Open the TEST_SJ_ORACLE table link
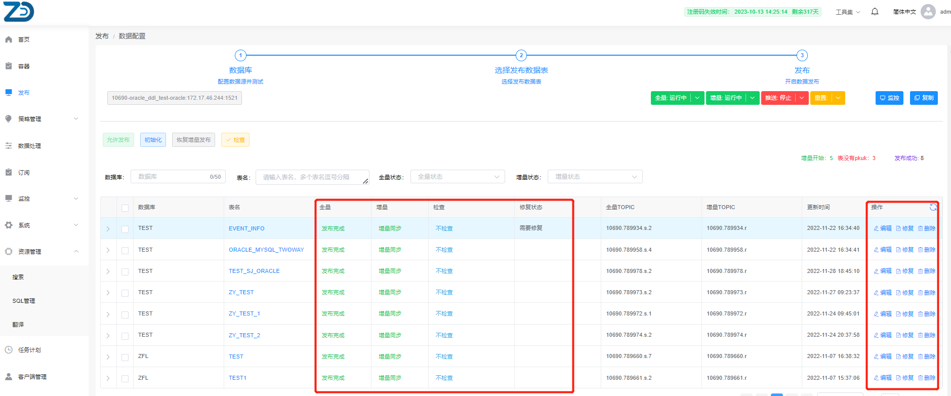Screen dimensions: 951x396 pos(254,271)
